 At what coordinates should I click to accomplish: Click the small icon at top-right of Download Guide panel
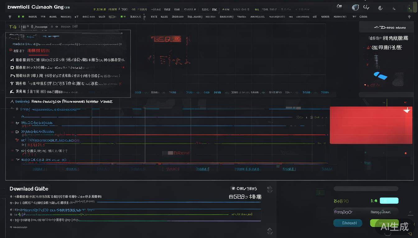(x=270, y=189)
